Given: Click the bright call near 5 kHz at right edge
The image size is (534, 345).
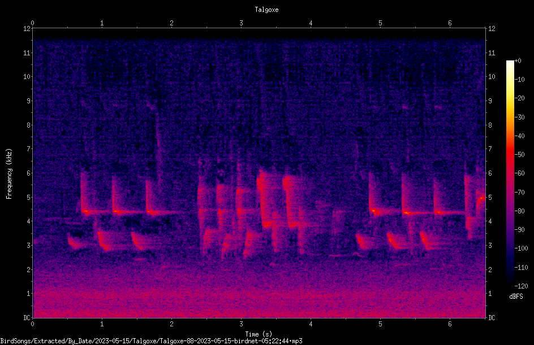Looking at the screenshot, I should (x=481, y=199).
